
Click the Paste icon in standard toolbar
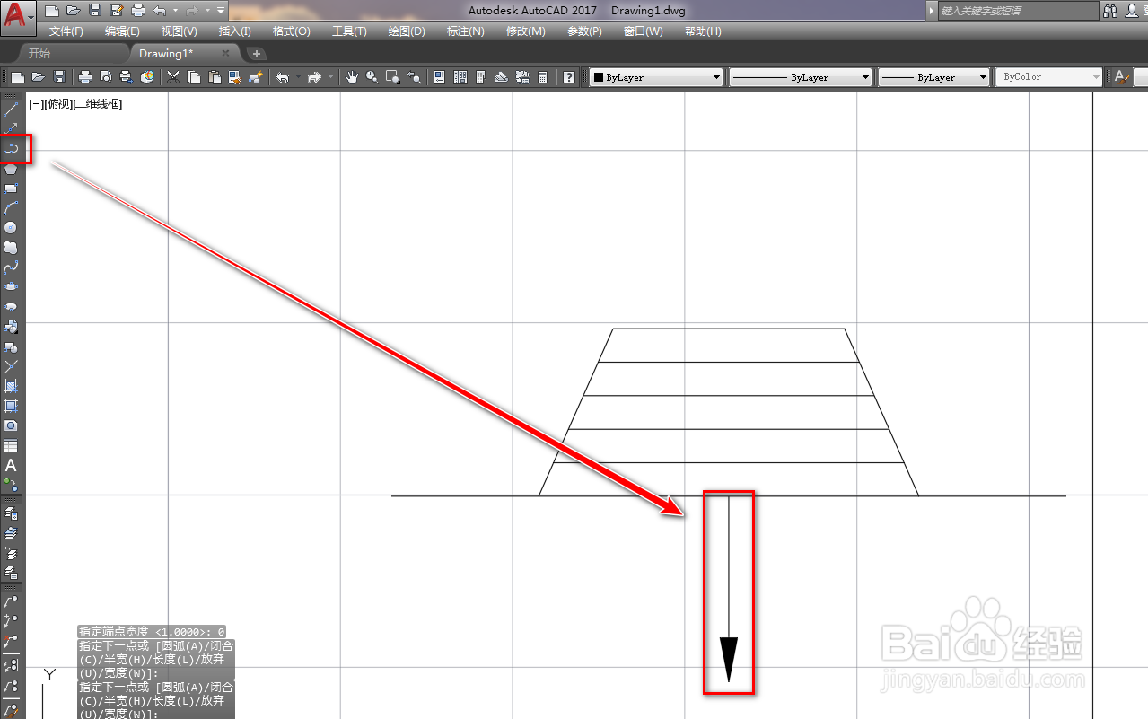click(x=214, y=77)
